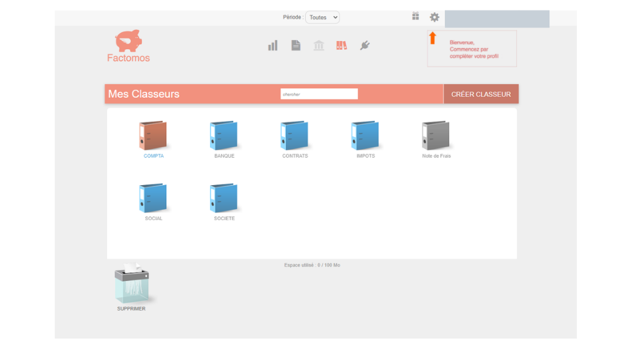Open the bank building icon

[x=318, y=45]
